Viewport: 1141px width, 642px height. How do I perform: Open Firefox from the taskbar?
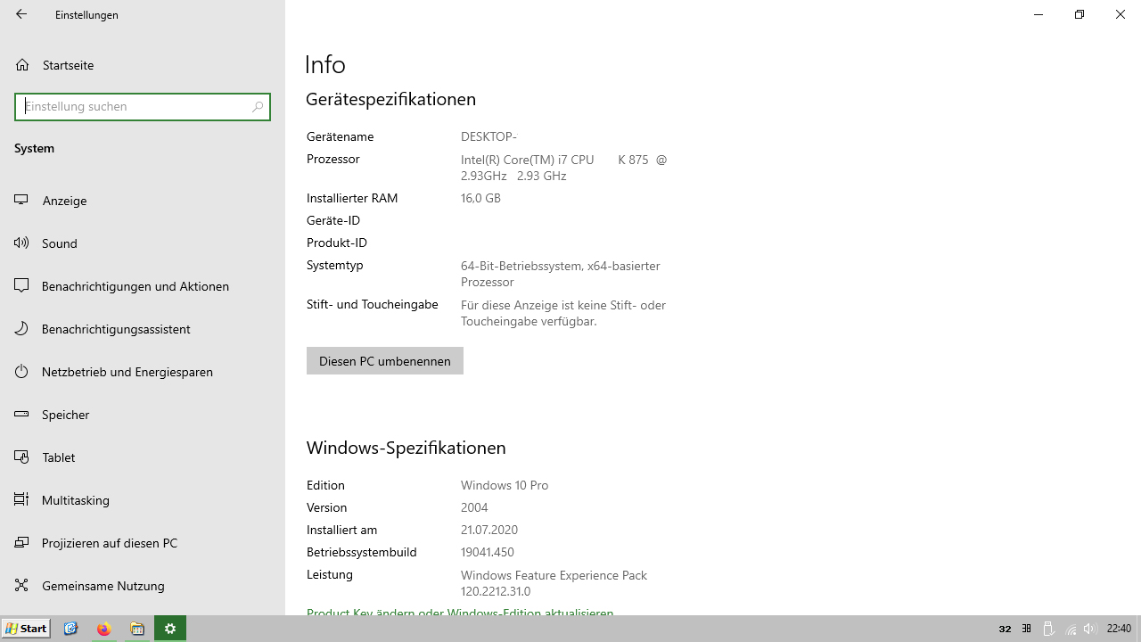[104, 629]
